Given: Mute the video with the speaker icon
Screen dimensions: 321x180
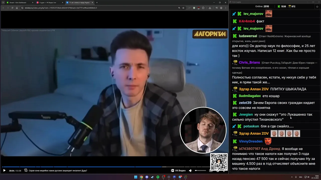Looking at the screenshot, I should [190, 170].
